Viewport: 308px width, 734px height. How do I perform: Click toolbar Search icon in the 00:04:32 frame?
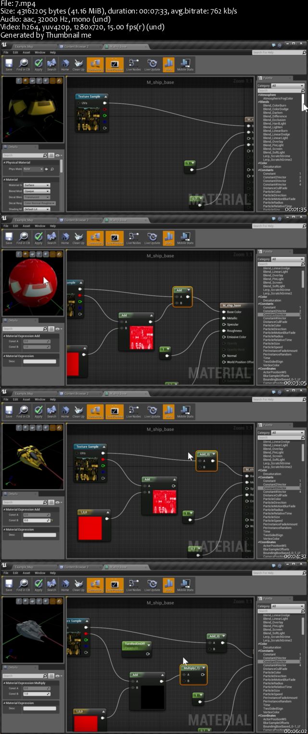point(51,411)
